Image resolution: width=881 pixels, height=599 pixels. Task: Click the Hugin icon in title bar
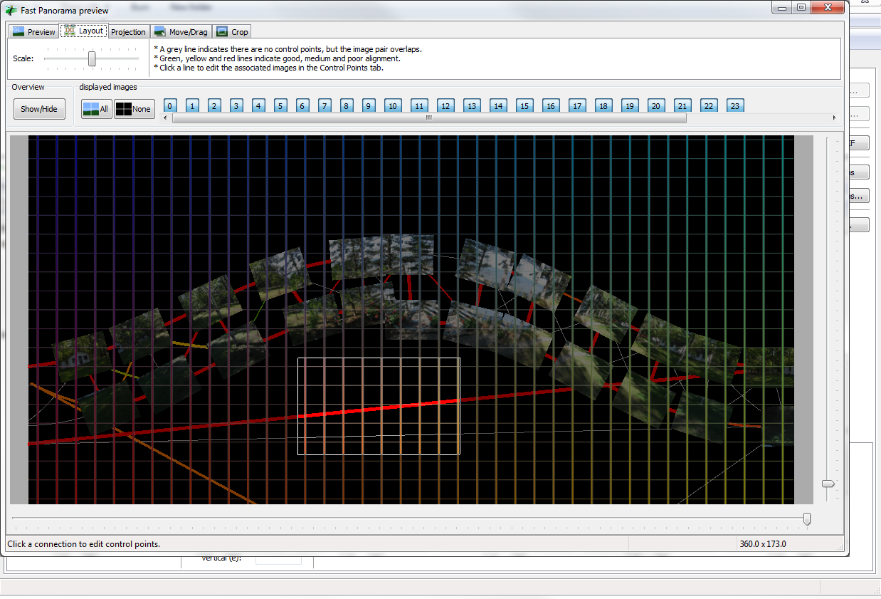click(x=11, y=10)
